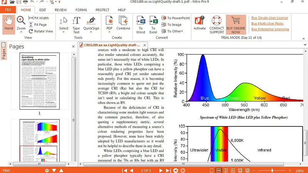The image size is (308, 173).
Task: Click the Rotate View icon
Action: pos(31,32)
